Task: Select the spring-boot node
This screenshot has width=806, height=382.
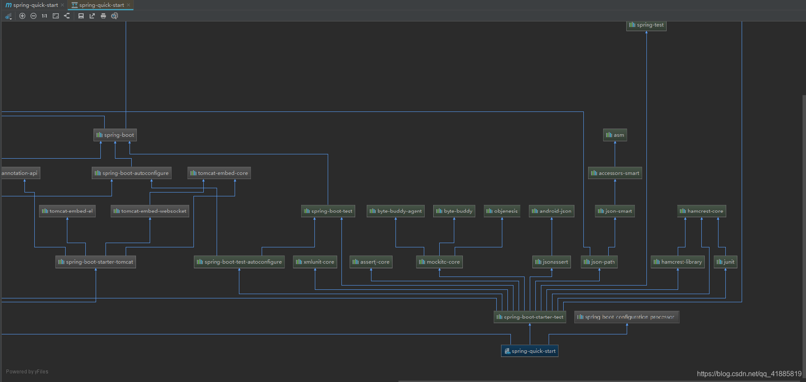Action: tap(115, 135)
